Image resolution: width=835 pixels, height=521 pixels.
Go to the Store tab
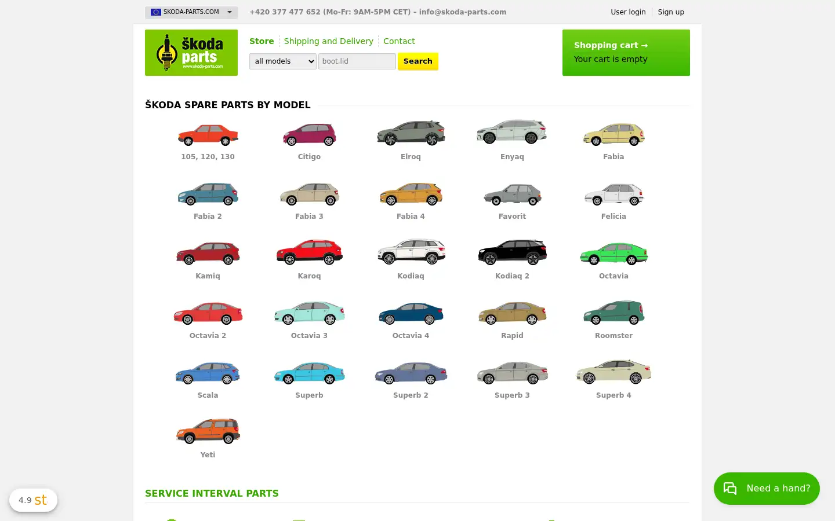[x=262, y=41]
